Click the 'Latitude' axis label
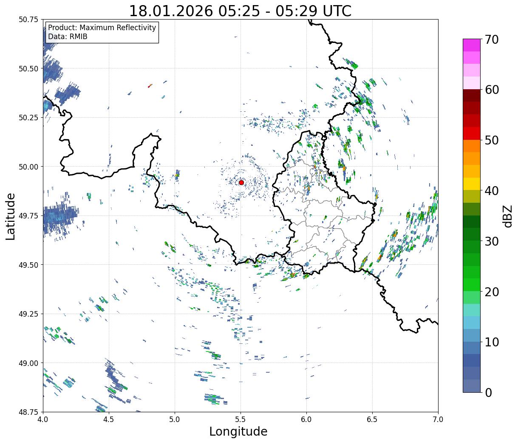The height and width of the screenshot is (442, 518). (11, 216)
